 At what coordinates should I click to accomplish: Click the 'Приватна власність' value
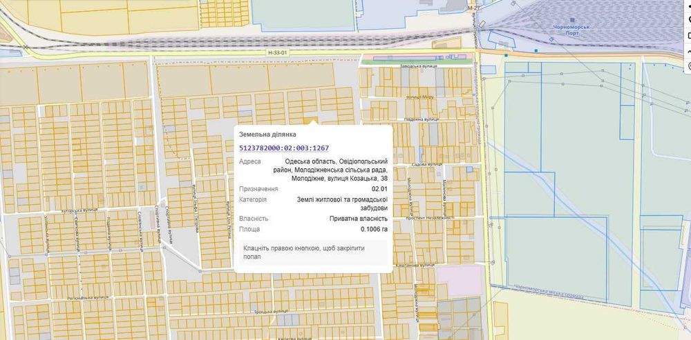pyautogui.click(x=359, y=219)
